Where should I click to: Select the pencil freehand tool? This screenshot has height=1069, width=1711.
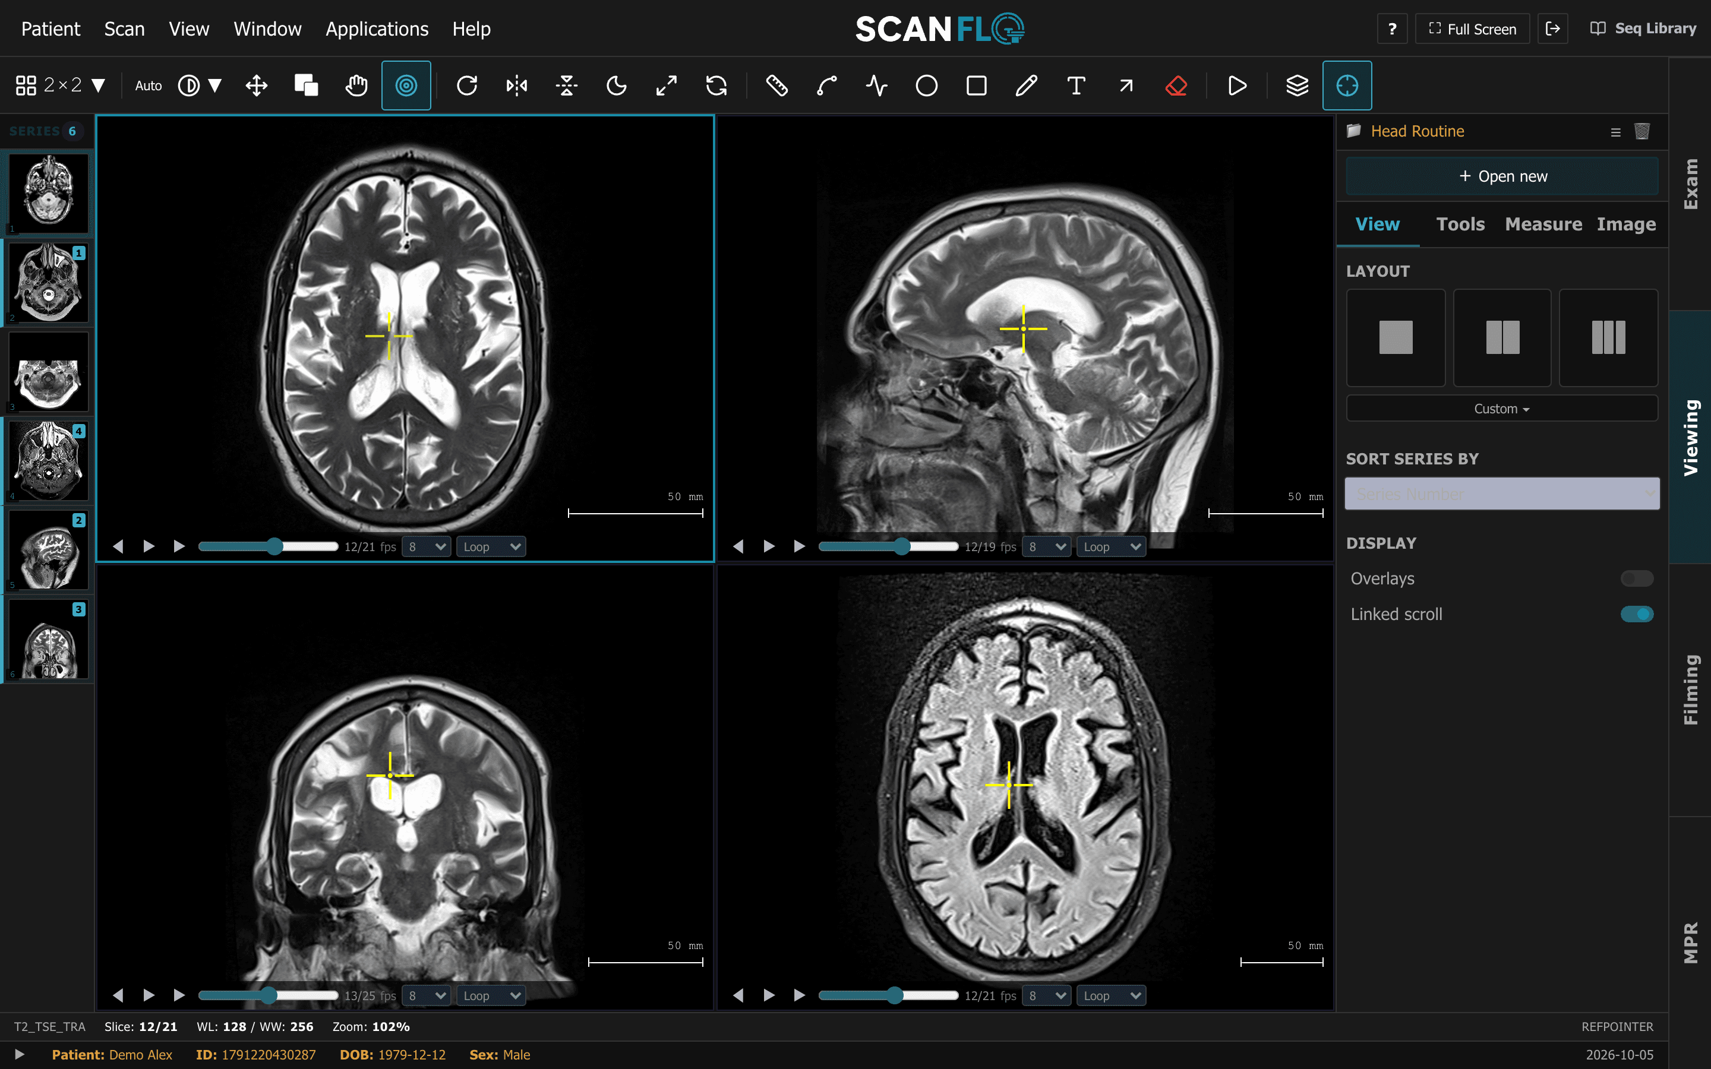(1026, 86)
